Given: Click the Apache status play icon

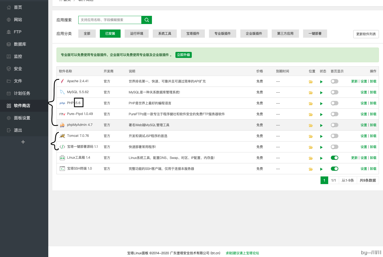Looking at the screenshot, I should click(x=321, y=82).
